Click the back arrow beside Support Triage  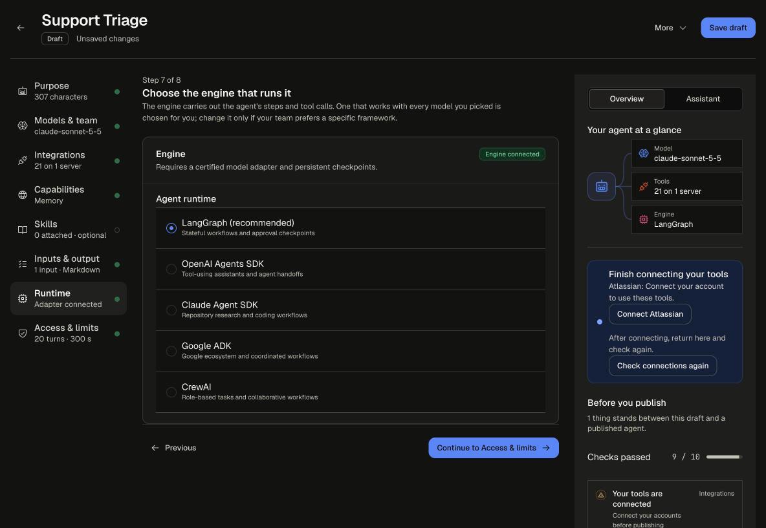[x=21, y=28]
